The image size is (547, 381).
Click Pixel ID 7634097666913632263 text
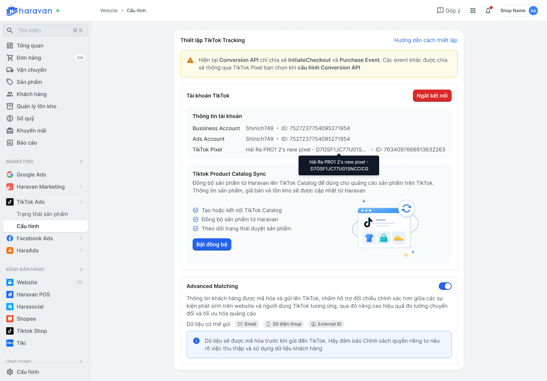click(410, 150)
